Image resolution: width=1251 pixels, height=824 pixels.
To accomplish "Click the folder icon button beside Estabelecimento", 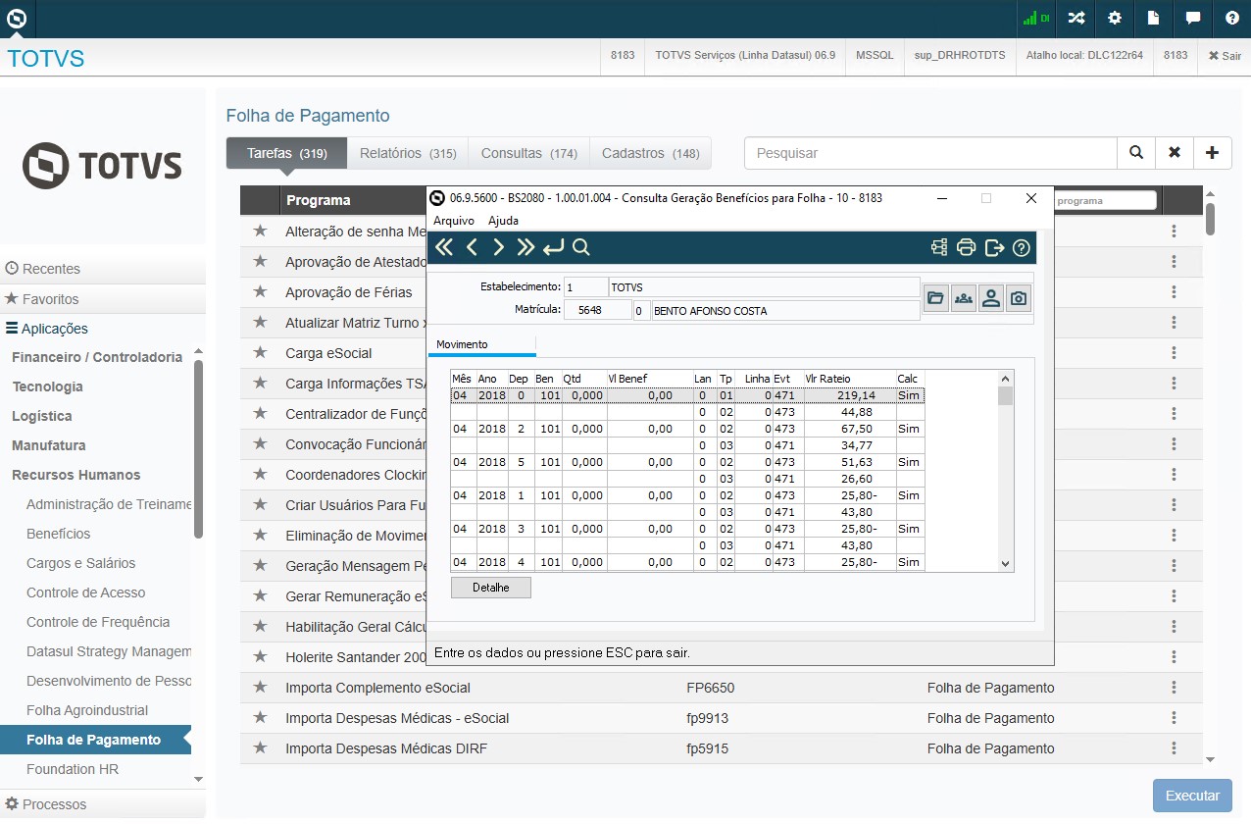I will click(936, 298).
